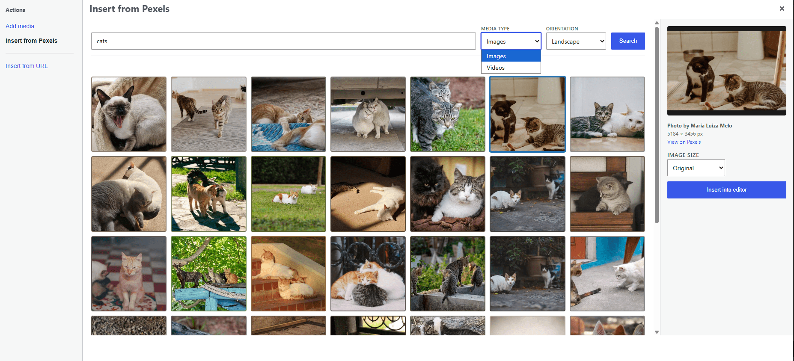
Task: Select thumbnail of tabby cats on stone ledge
Action: point(448,274)
